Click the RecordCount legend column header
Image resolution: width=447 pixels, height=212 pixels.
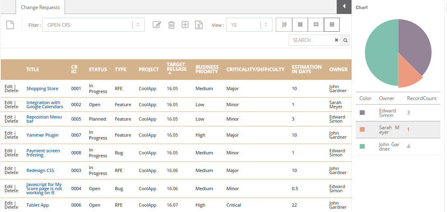click(x=421, y=98)
